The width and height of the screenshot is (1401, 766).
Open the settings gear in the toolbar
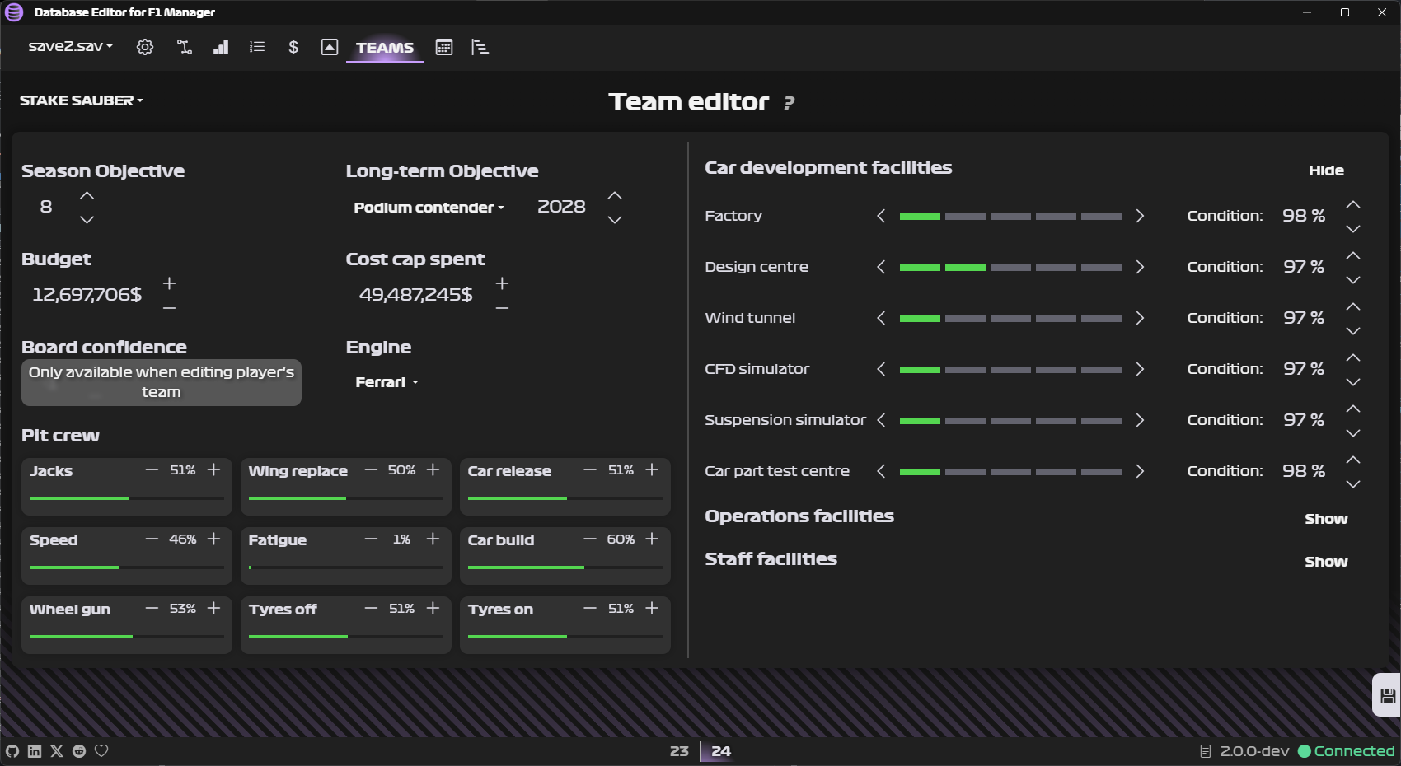pyautogui.click(x=145, y=47)
